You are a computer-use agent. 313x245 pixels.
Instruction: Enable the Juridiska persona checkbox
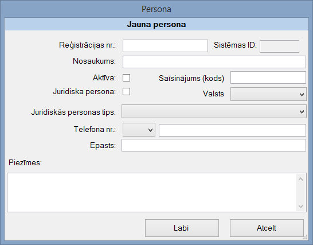(126, 92)
